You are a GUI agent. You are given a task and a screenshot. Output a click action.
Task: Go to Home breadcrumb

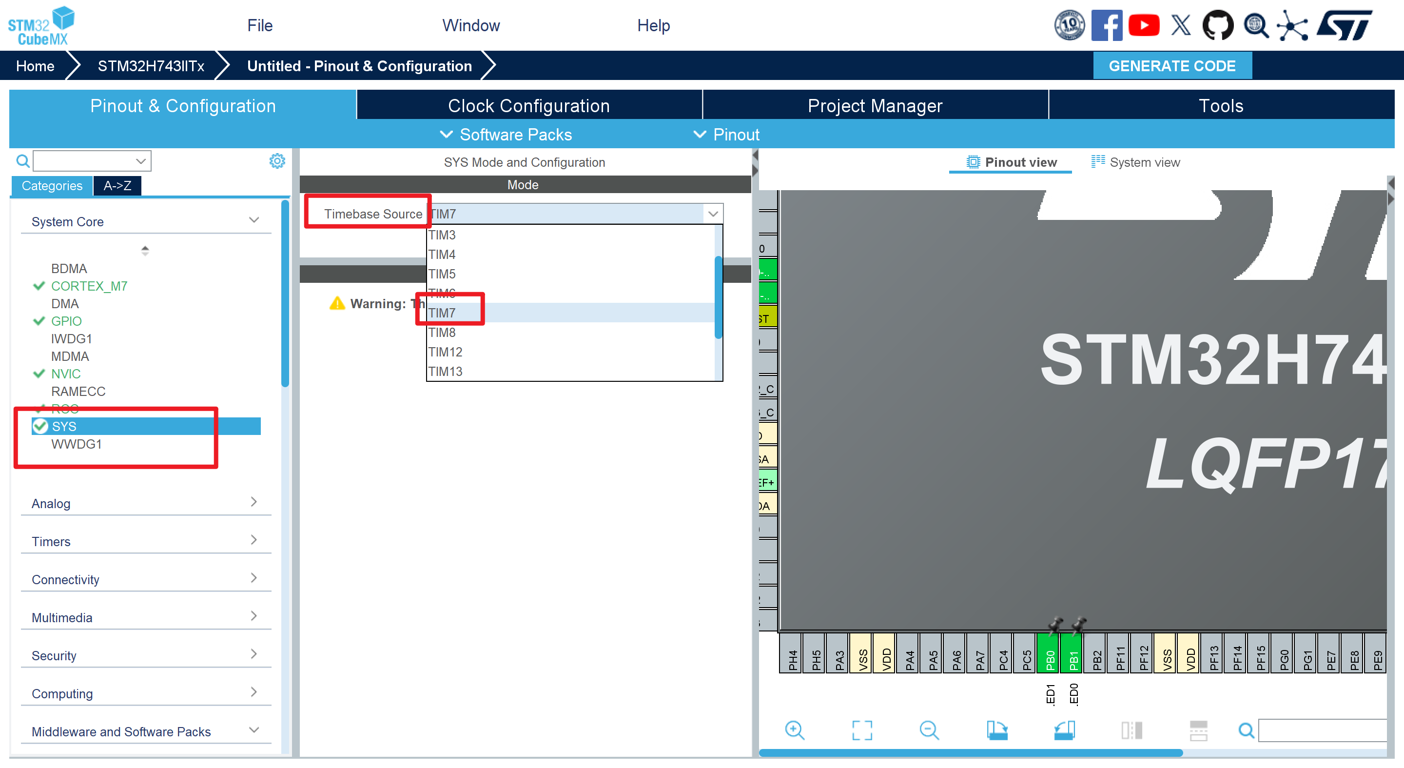(36, 66)
